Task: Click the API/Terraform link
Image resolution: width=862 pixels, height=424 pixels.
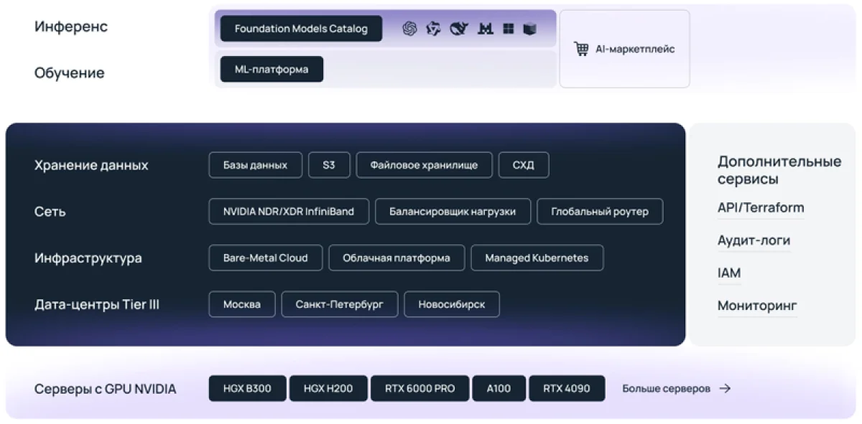Action: tap(760, 207)
